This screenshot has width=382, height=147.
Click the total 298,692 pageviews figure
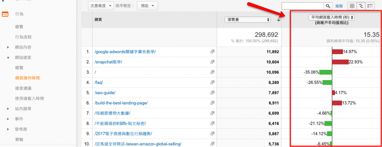pos(266,34)
